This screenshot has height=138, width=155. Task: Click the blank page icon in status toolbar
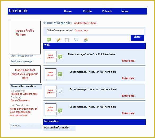67,40
